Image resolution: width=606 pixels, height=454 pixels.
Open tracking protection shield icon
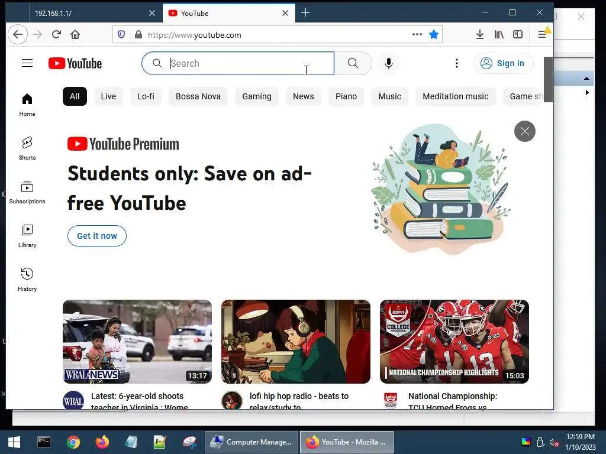[121, 35]
